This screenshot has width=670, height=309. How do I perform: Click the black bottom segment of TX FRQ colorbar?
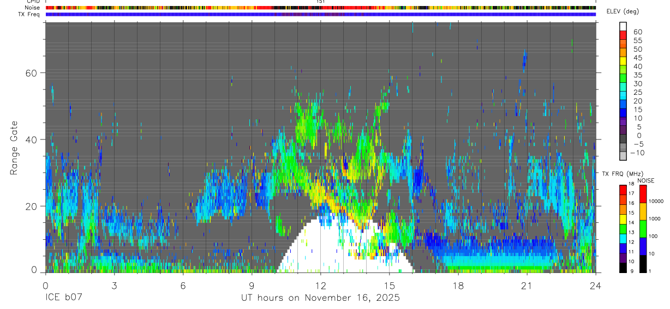click(623, 268)
